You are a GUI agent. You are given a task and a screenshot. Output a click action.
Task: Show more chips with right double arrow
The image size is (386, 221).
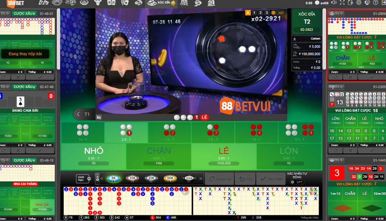201,179
